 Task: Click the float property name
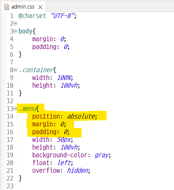pos(41,163)
